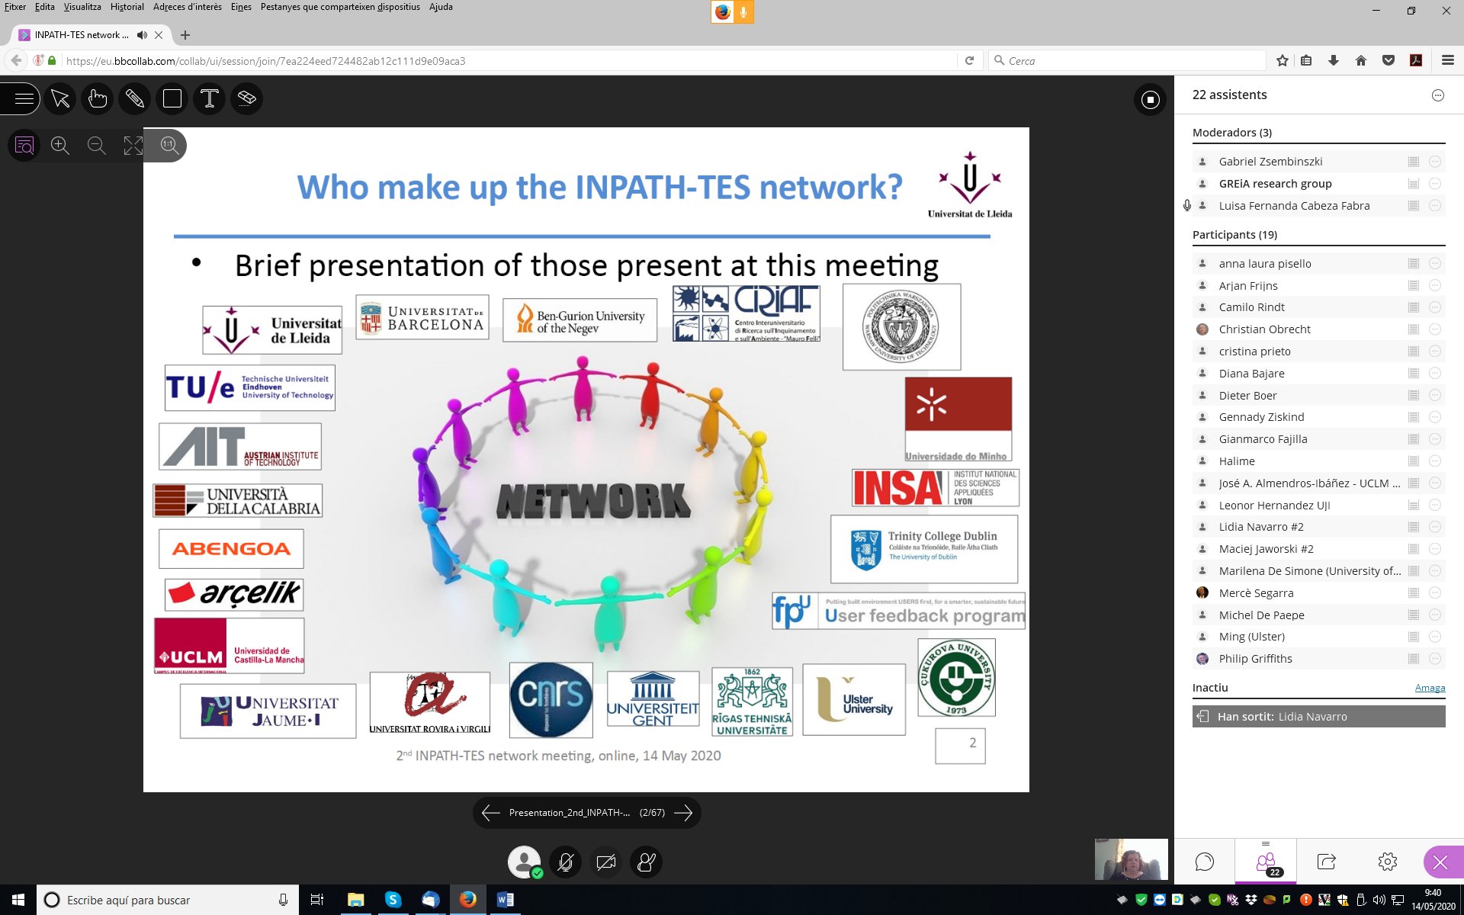
Task: Reload the current page
Action: (x=969, y=61)
